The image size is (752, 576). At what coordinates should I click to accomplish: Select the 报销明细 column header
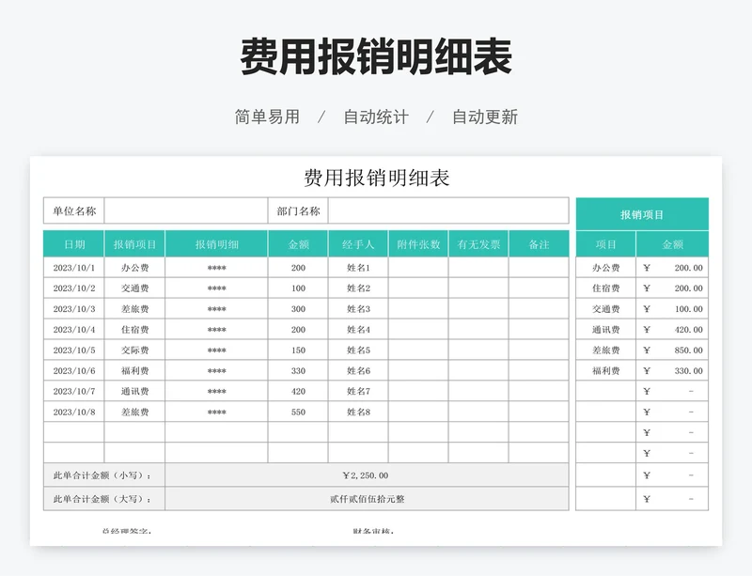[x=216, y=244]
